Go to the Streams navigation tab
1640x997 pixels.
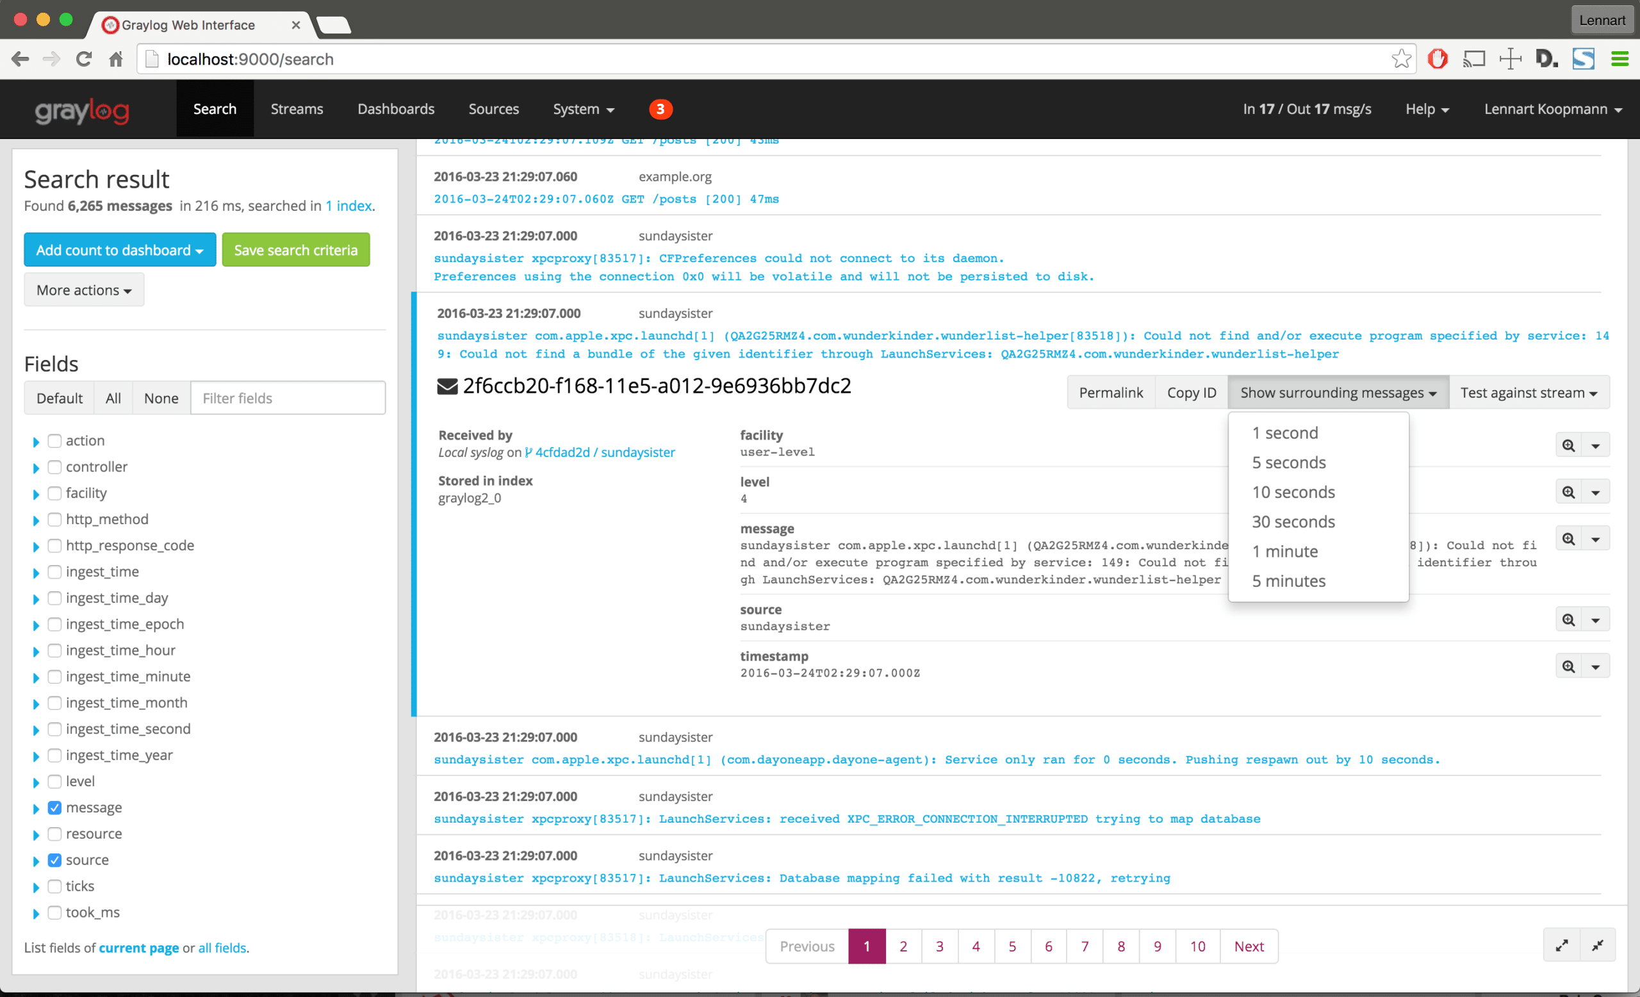296,109
